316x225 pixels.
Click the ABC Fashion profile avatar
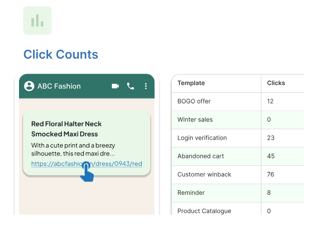29,86
